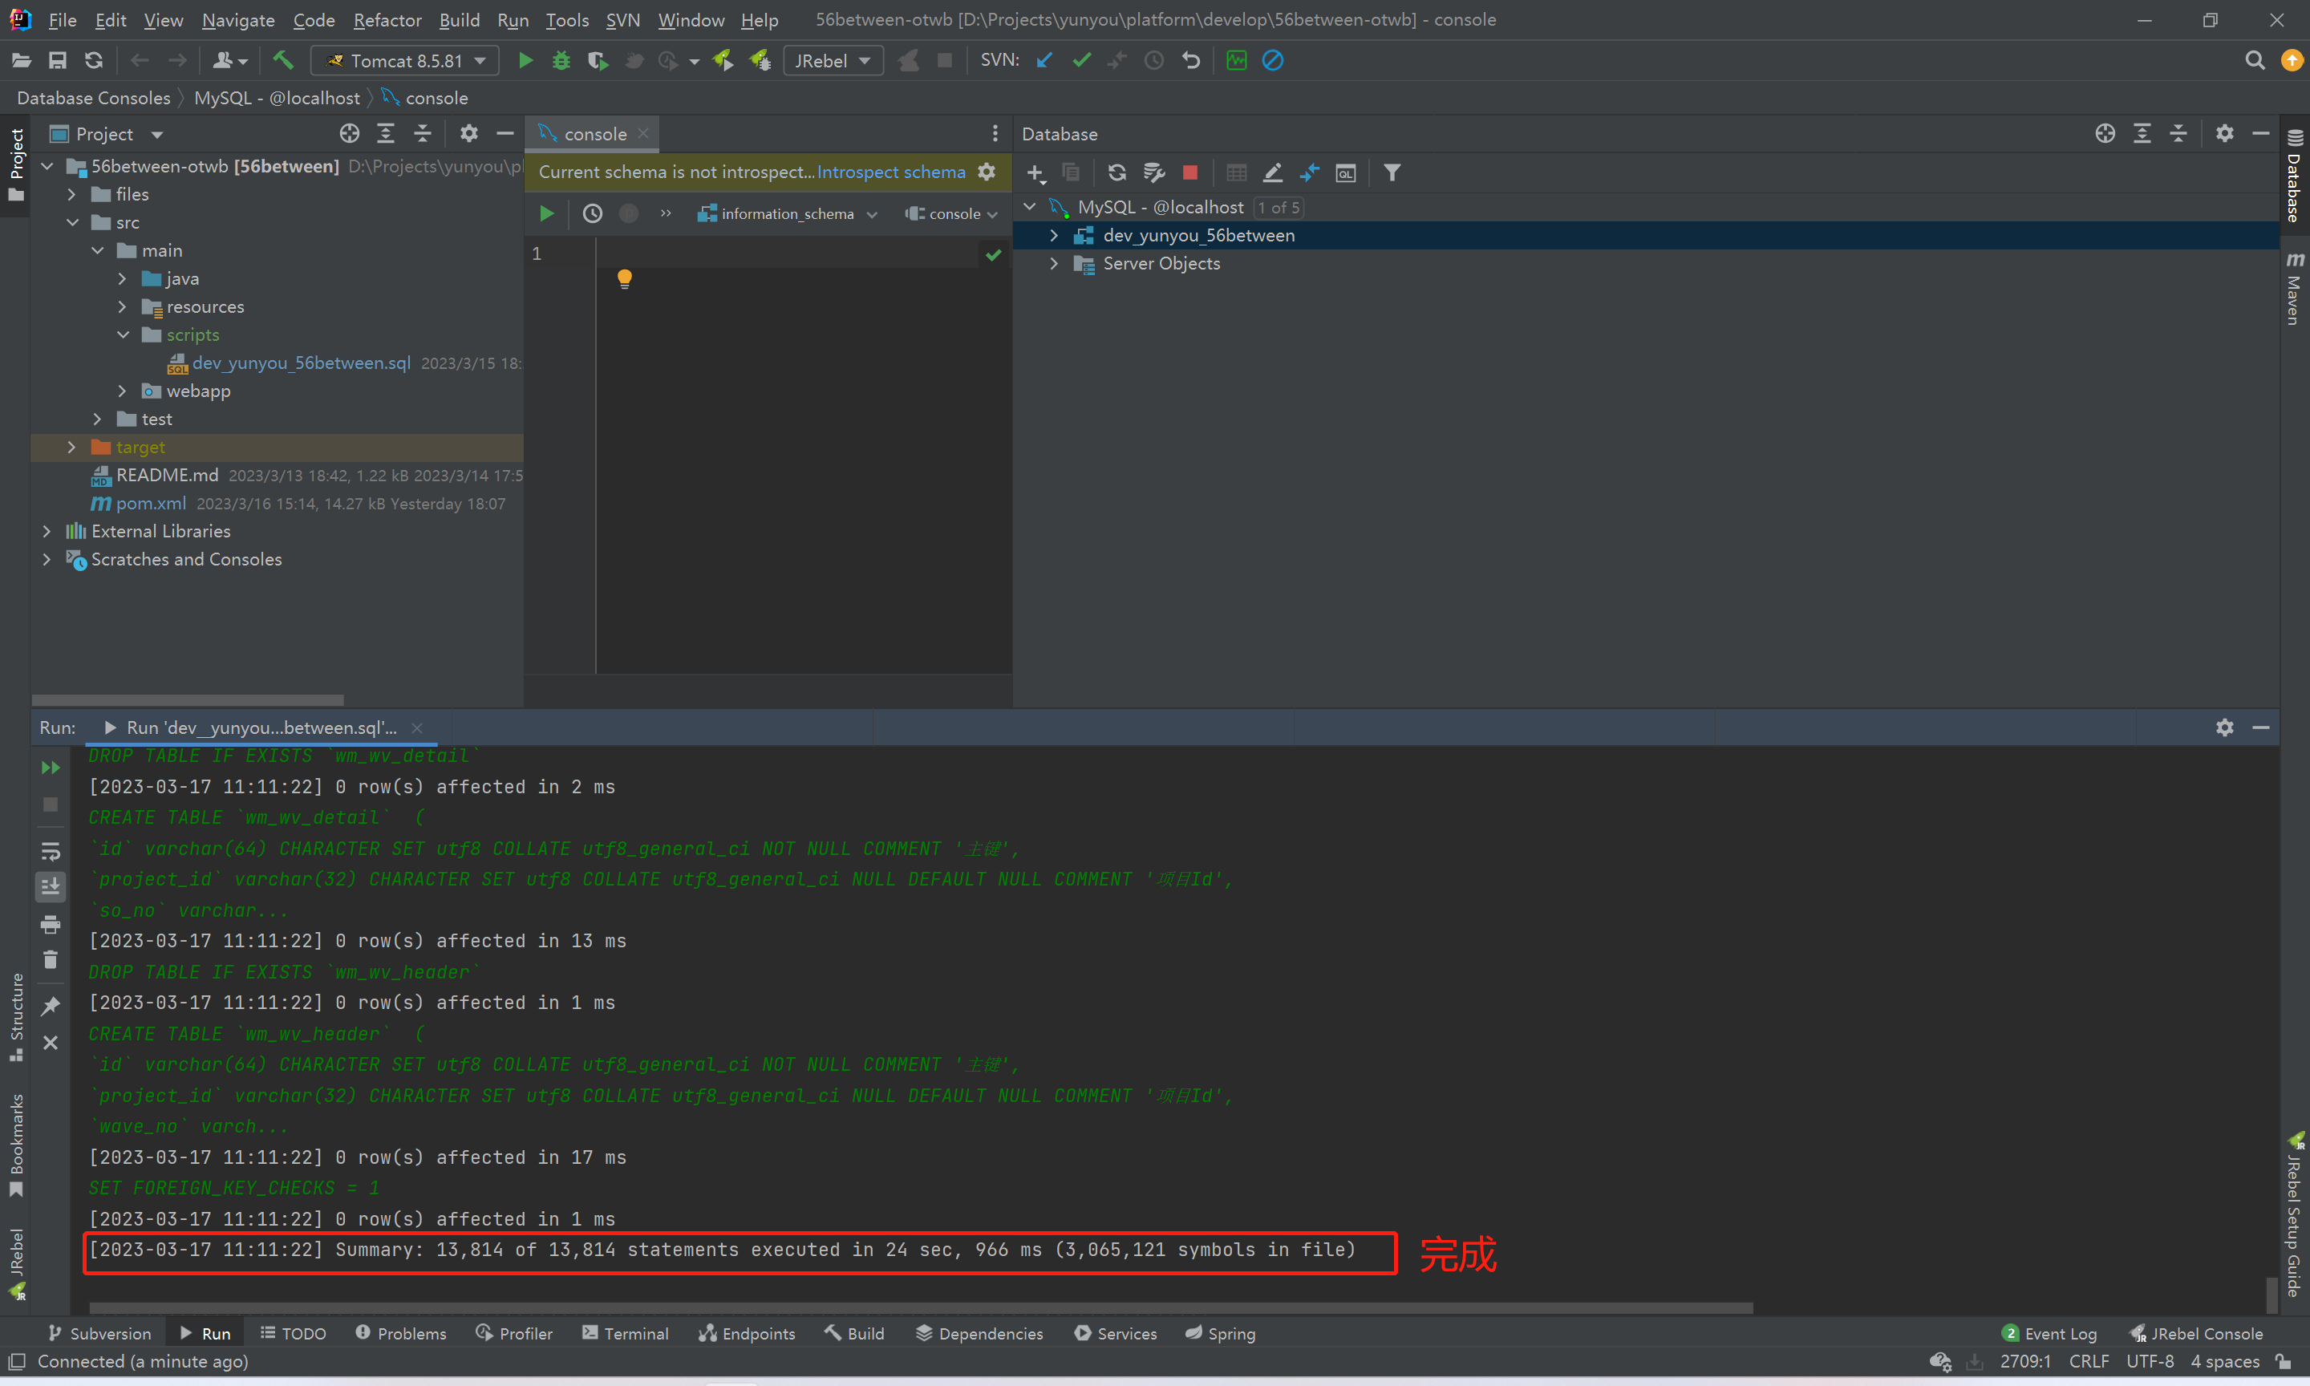Select dev_yunyou_56between.sql file
2310x1386 pixels.
click(x=301, y=363)
